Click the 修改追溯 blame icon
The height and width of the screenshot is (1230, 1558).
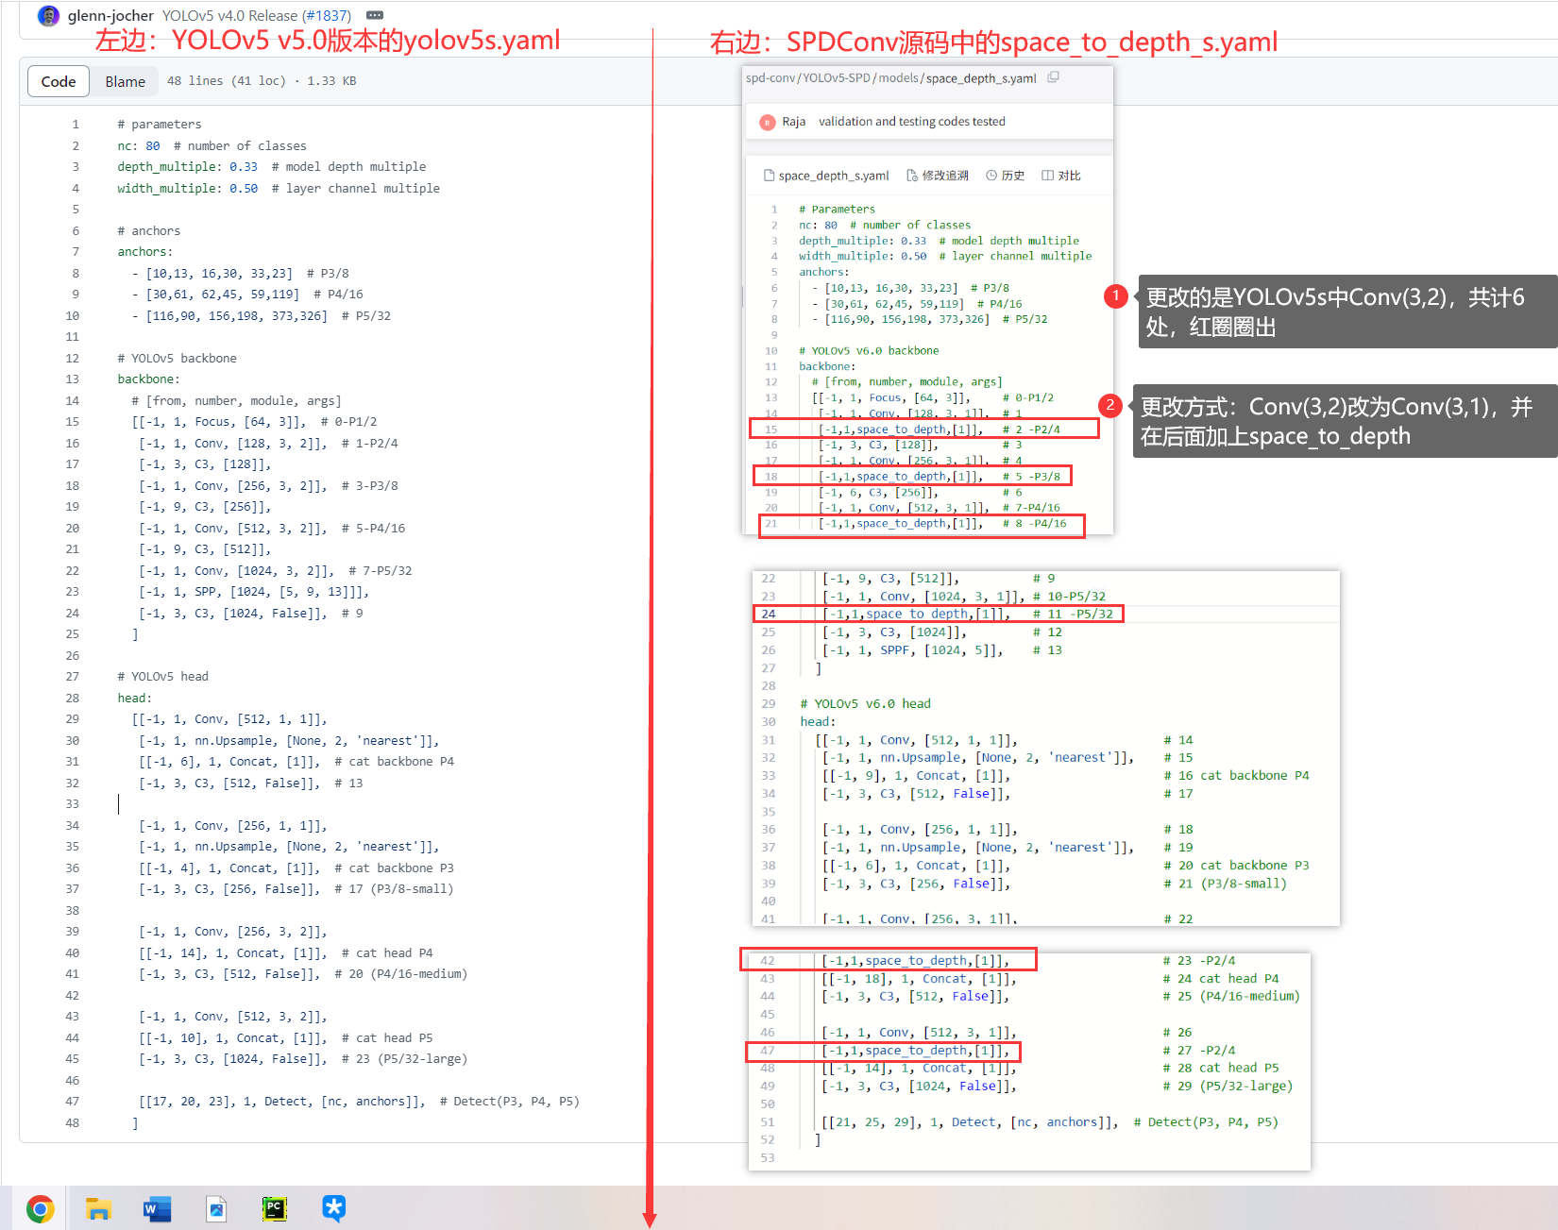[912, 176]
